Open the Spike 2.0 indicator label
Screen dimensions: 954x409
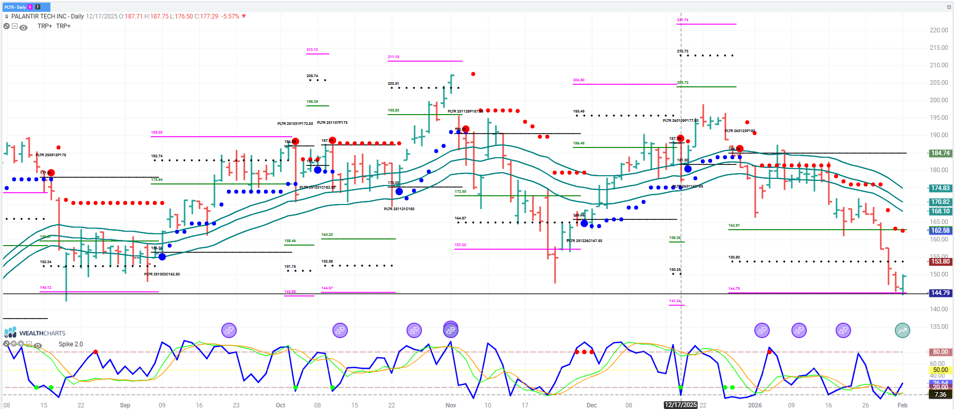70,344
